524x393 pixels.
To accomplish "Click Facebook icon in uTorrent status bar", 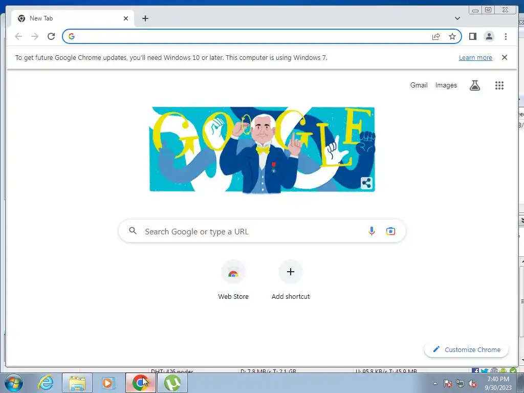I will 475,370.
